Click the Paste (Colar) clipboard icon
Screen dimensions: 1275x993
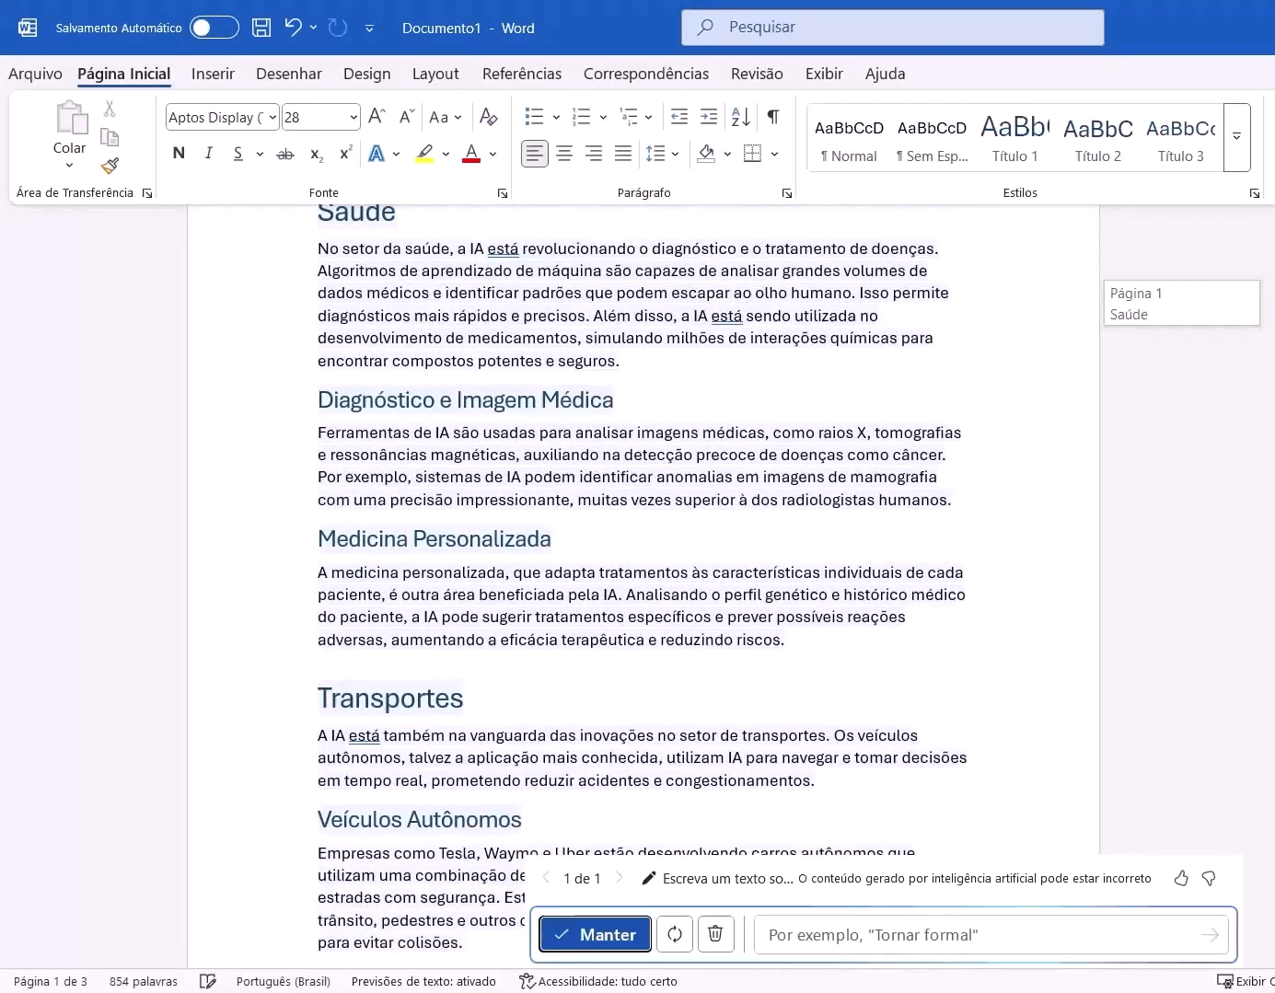[70, 118]
